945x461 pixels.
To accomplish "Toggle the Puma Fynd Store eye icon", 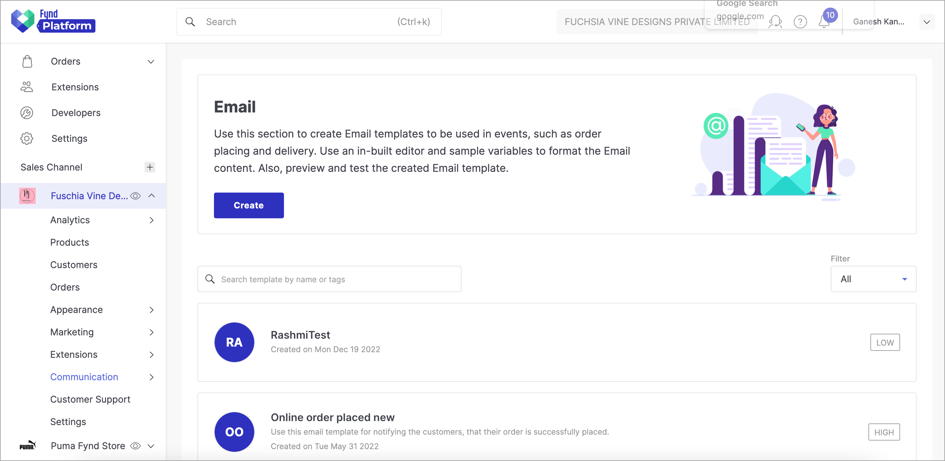I will point(135,446).
